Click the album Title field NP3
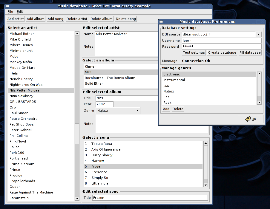Screen dimensions: 270x209 click(127, 98)
